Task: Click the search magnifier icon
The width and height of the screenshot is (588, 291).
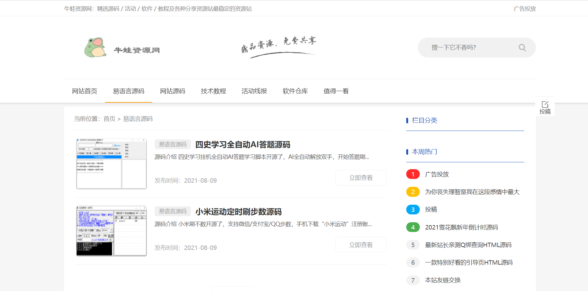Action: click(x=522, y=47)
